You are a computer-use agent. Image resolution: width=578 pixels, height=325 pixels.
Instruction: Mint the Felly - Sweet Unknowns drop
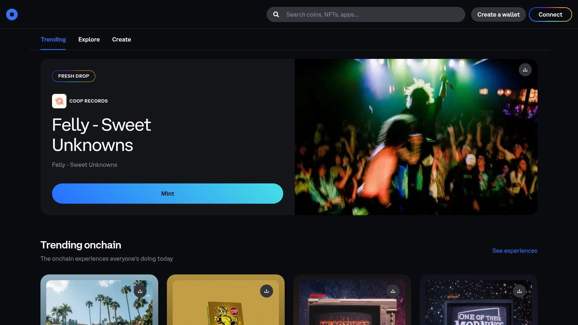click(x=167, y=194)
